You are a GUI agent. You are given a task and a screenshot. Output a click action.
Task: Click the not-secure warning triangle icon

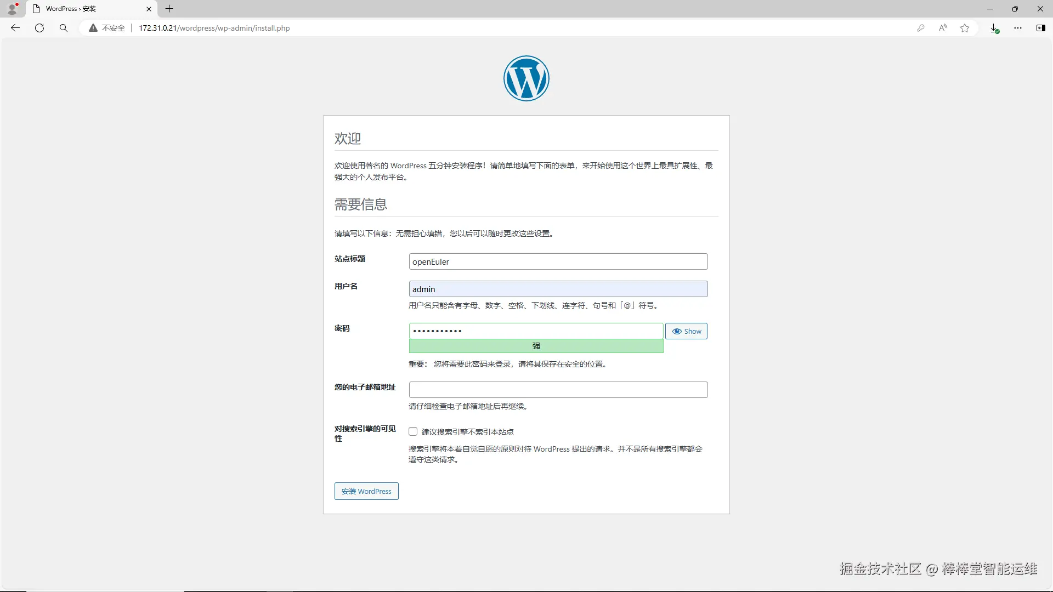[x=93, y=28]
